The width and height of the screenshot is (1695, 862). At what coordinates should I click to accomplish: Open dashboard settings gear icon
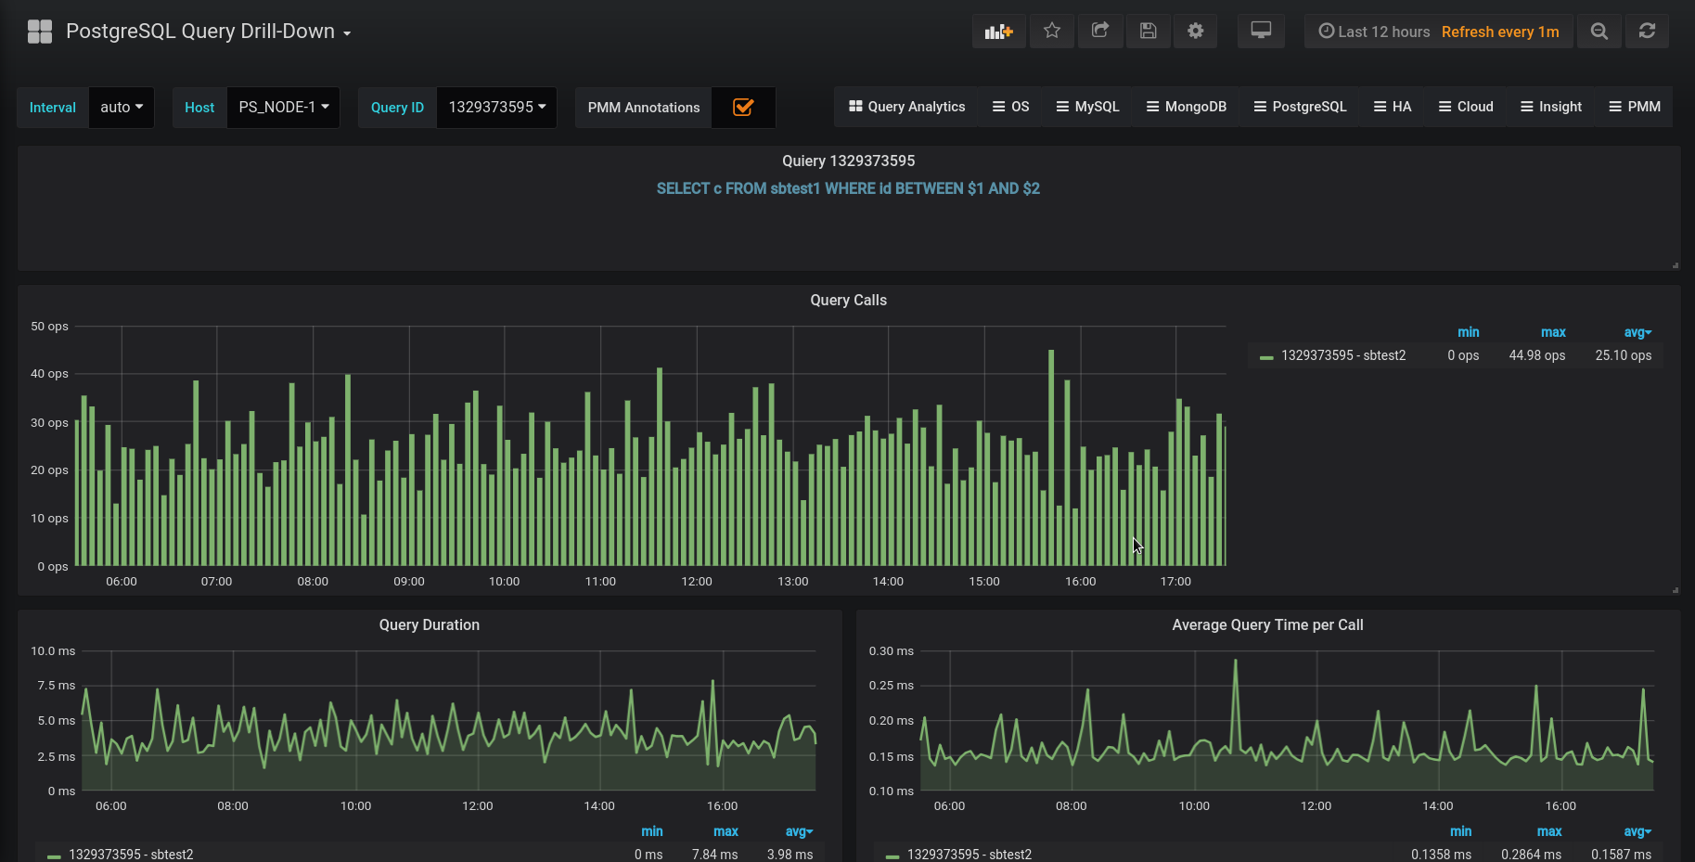click(1195, 32)
